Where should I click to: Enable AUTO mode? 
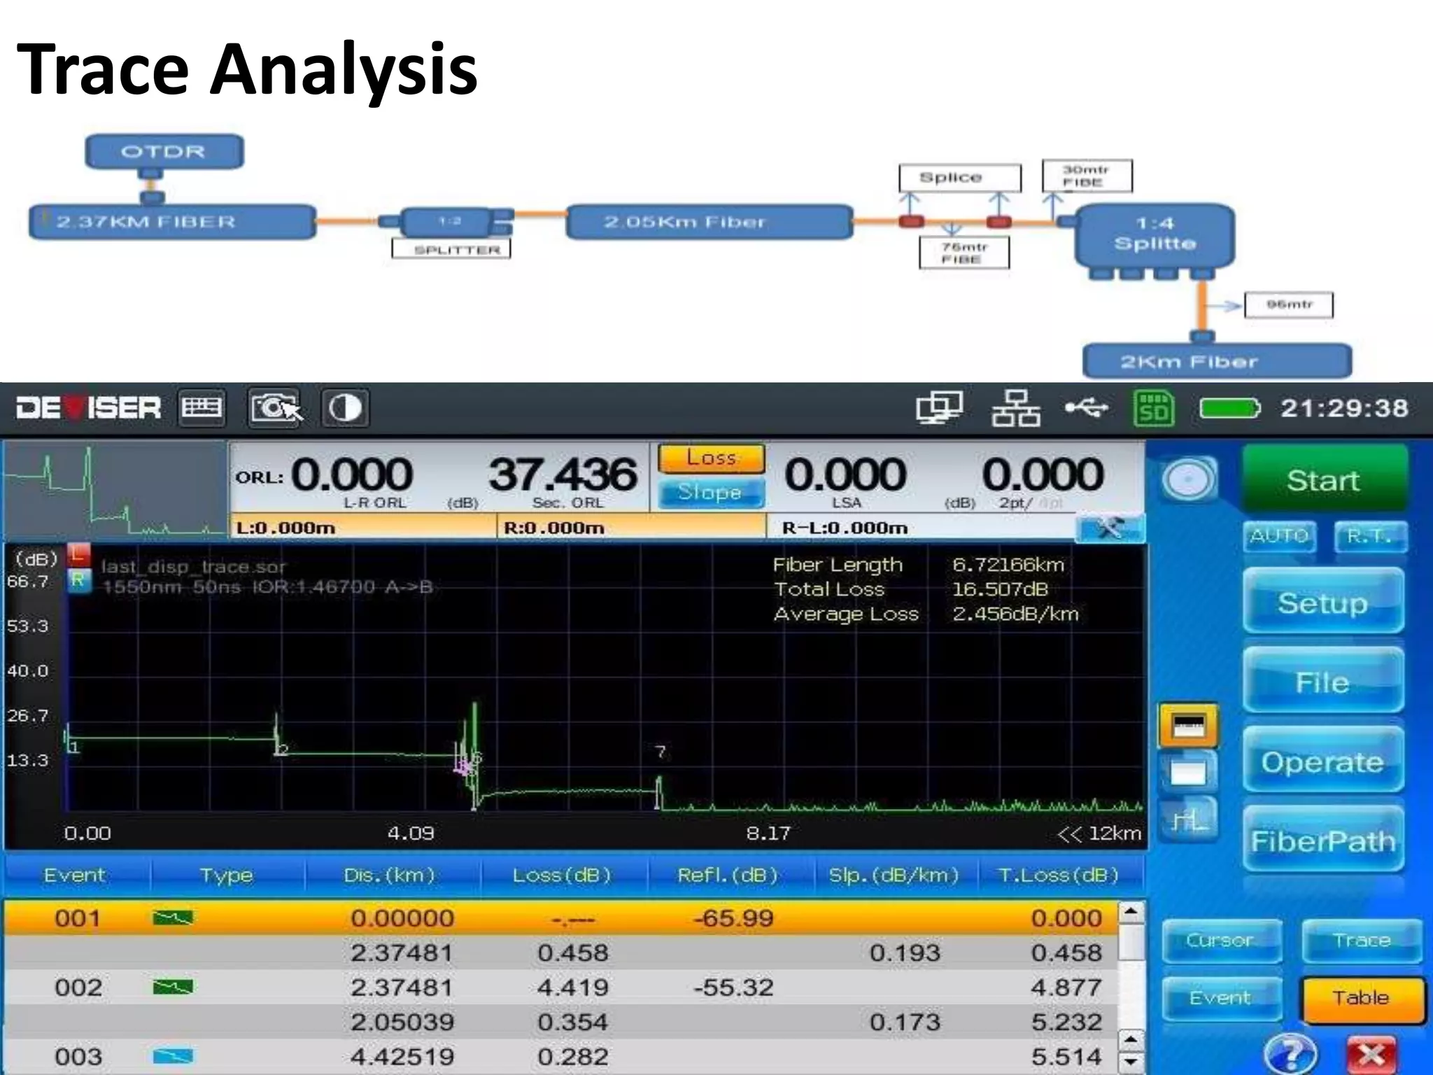1280,536
